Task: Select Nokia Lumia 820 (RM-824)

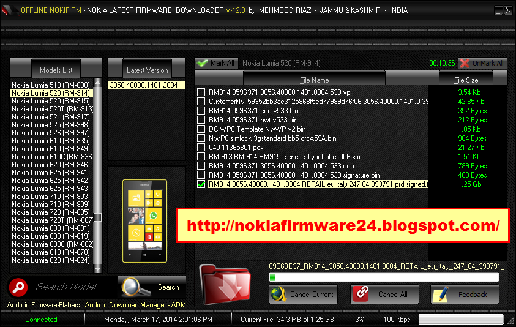Action: point(51,260)
